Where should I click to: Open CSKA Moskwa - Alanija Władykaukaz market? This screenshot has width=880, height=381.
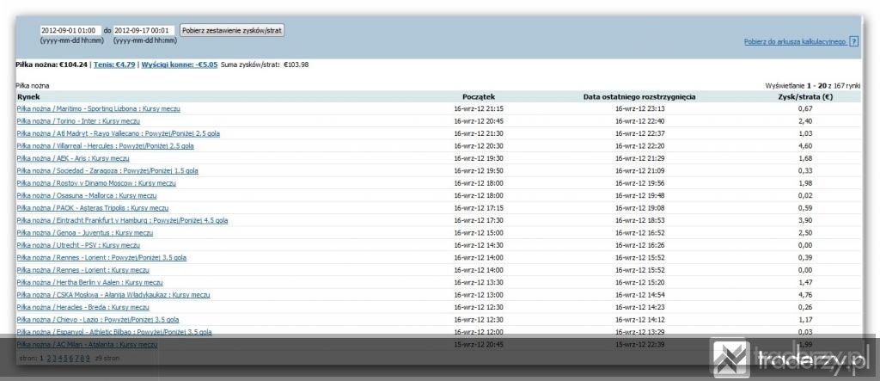point(113,295)
